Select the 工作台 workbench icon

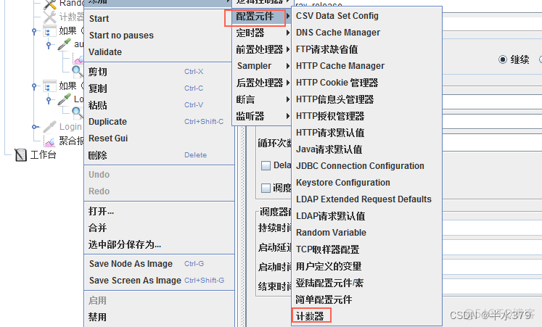(x=21, y=154)
